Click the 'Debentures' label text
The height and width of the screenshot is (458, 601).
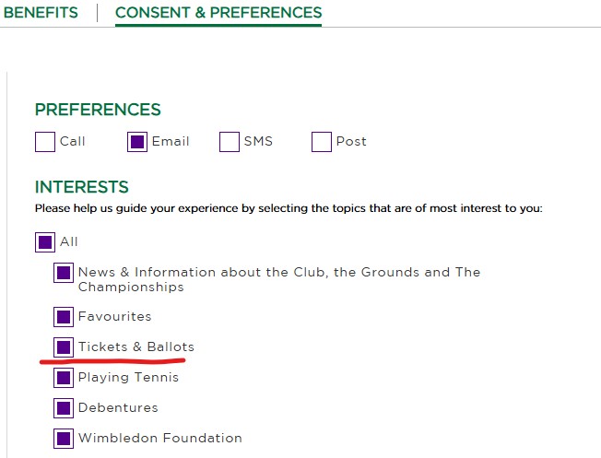coord(118,408)
